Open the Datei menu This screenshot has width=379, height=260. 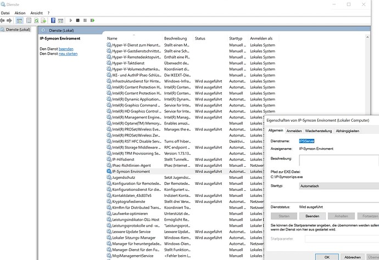[5, 13]
